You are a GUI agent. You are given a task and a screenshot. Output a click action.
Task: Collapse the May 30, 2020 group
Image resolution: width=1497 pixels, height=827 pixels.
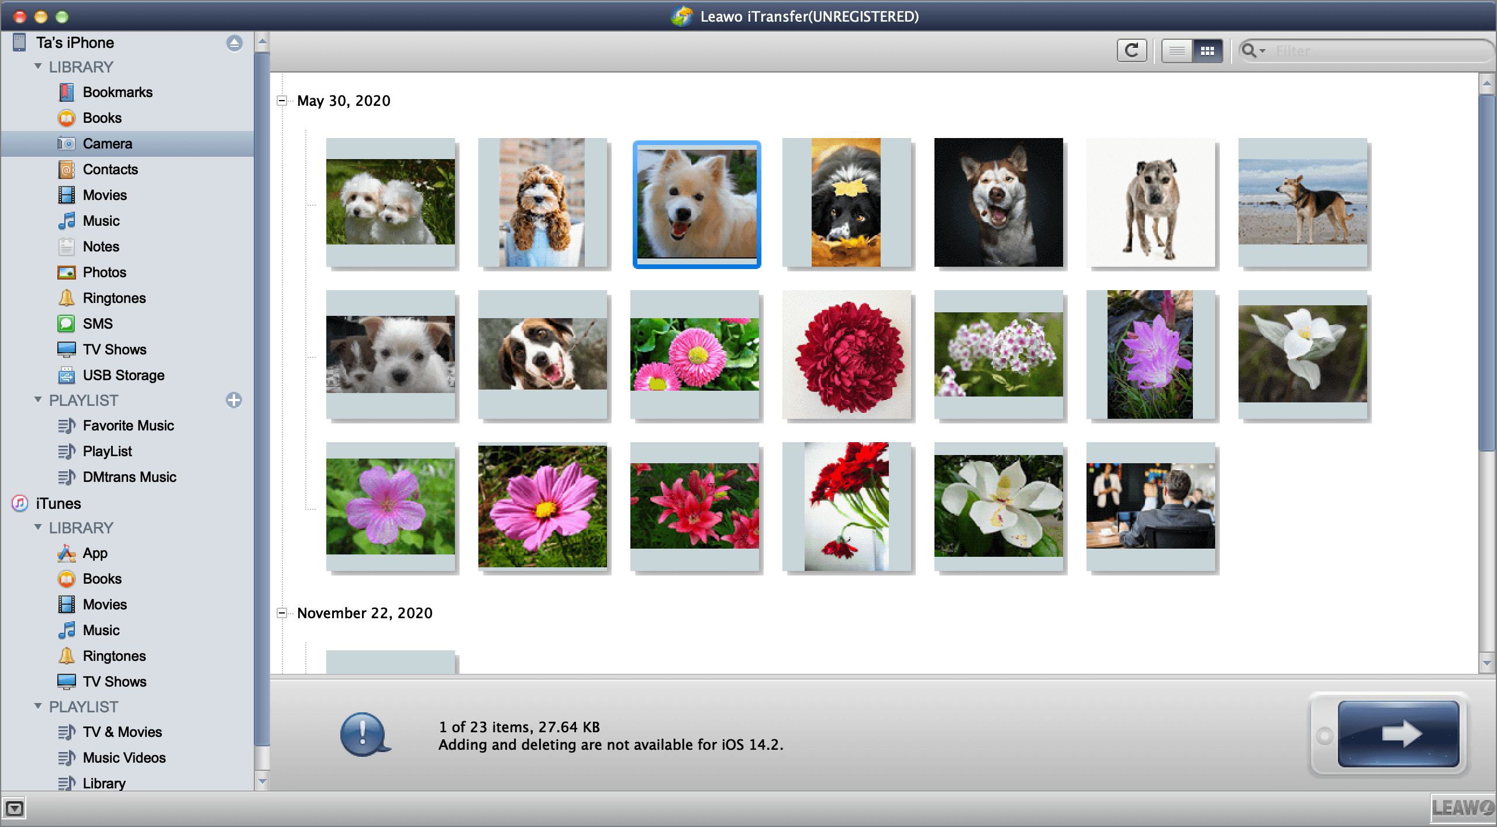click(x=282, y=101)
